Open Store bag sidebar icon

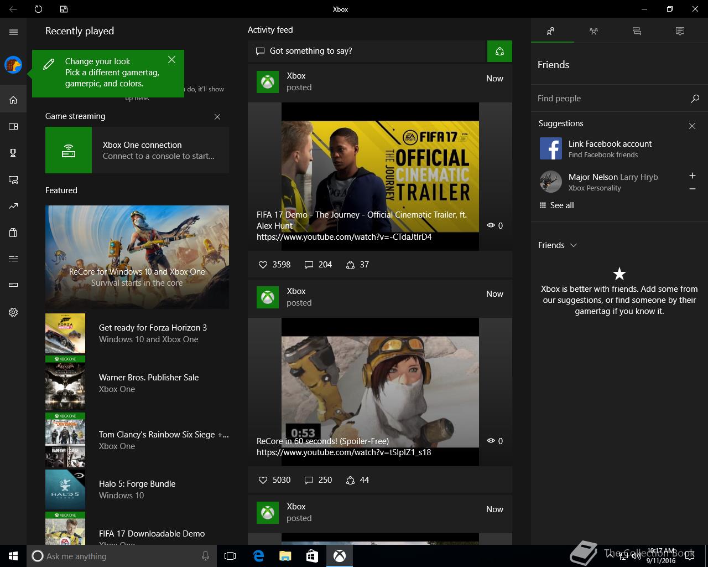[13, 233]
